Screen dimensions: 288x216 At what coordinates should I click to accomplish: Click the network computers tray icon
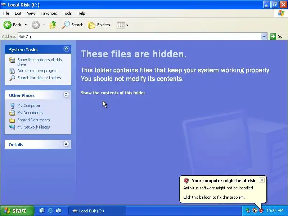pos(248,211)
